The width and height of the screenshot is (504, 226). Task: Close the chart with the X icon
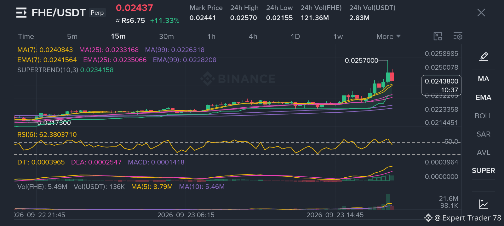pos(481,13)
